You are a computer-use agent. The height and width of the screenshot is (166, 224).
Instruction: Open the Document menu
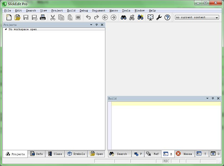click(99, 10)
